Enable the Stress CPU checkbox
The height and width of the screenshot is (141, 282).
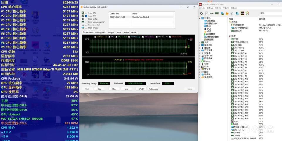coord(86,13)
